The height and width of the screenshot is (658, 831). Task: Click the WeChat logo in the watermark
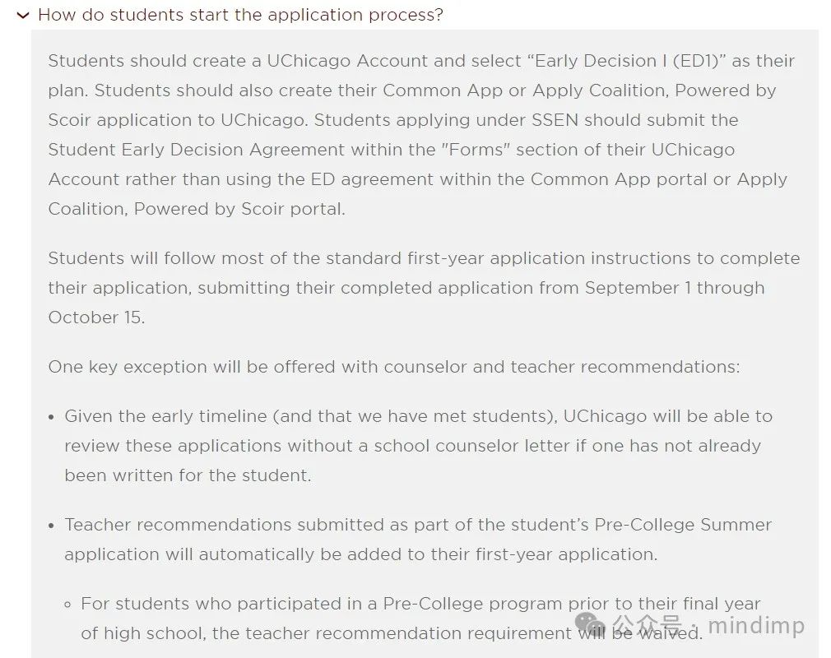pos(590,625)
